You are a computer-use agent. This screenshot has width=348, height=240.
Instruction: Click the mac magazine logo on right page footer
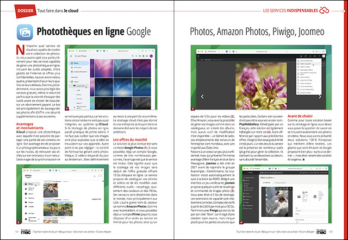(x=300, y=233)
